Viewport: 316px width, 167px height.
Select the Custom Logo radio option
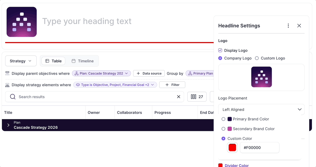[257, 58]
